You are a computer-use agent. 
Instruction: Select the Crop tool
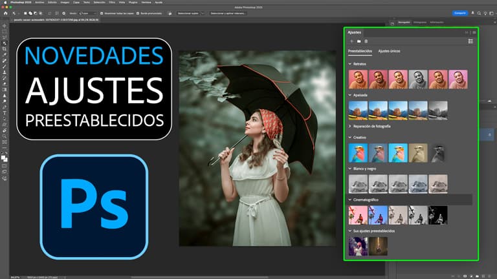click(x=5, y=49)
